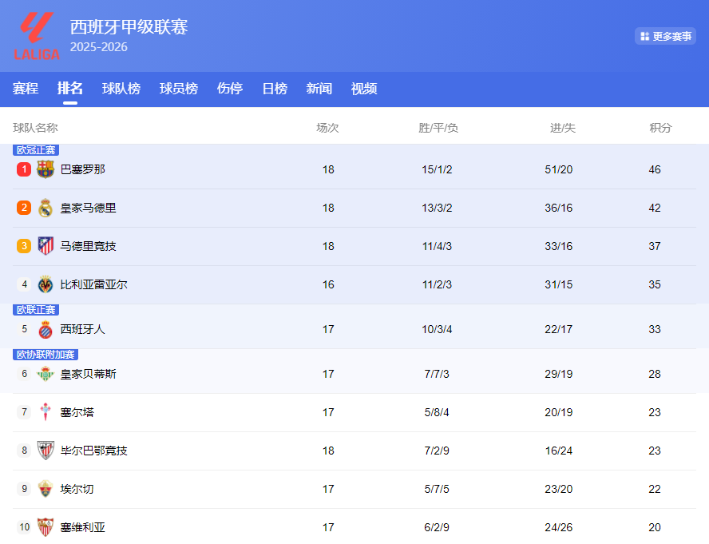The width and height of the screenshot is (709, 544).
Task: Open team 皇家贝蒂斯
Action: point(88,374)
